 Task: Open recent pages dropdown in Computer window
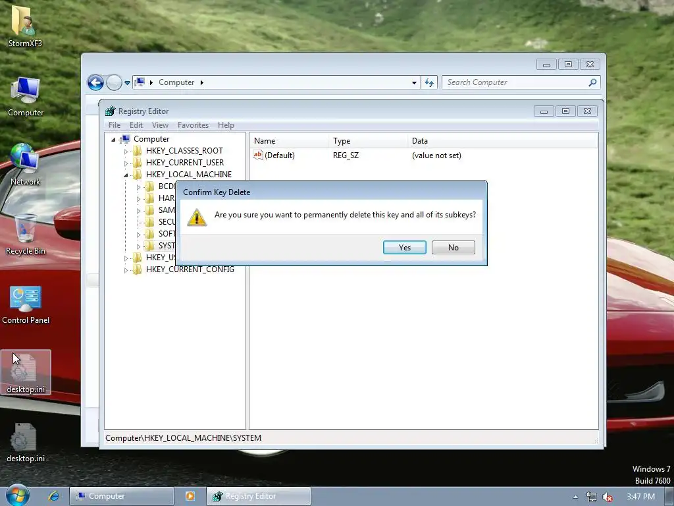[127, 82]
